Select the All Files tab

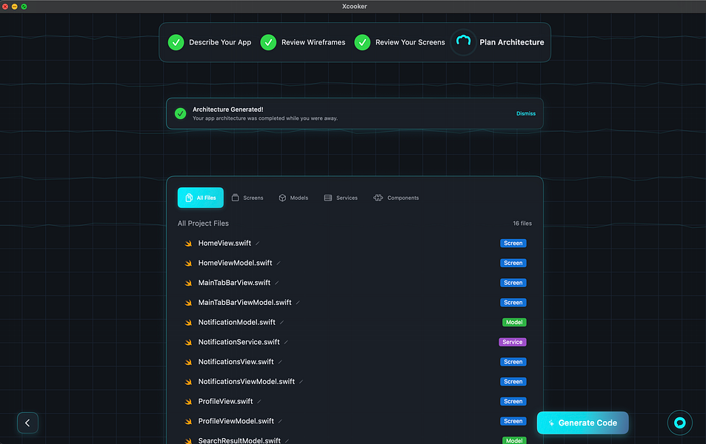pos(200,198)
